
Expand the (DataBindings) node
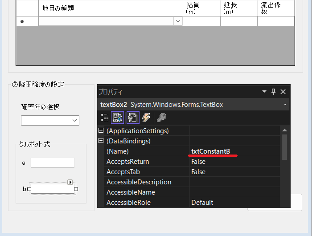tap(101, 141)
